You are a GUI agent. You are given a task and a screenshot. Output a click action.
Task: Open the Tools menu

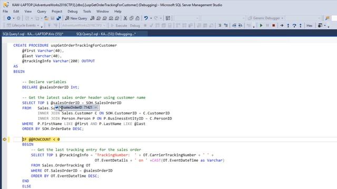87,12
